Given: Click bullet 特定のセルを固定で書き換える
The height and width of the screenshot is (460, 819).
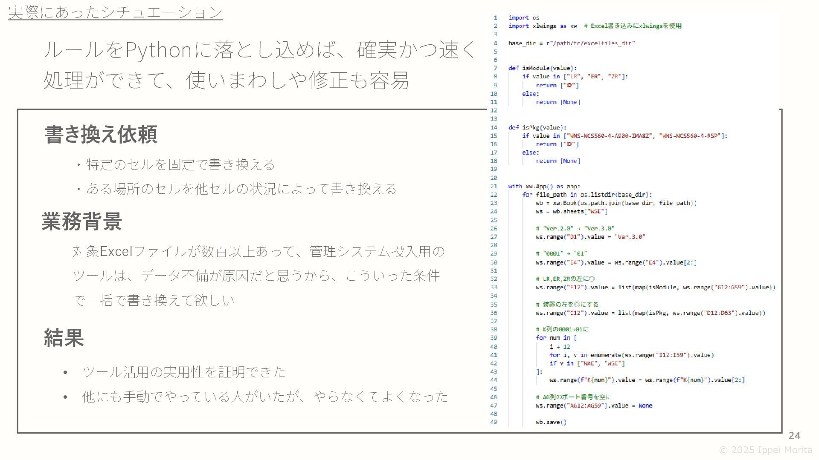Looking at the screenshot, I should click(180, 164).
